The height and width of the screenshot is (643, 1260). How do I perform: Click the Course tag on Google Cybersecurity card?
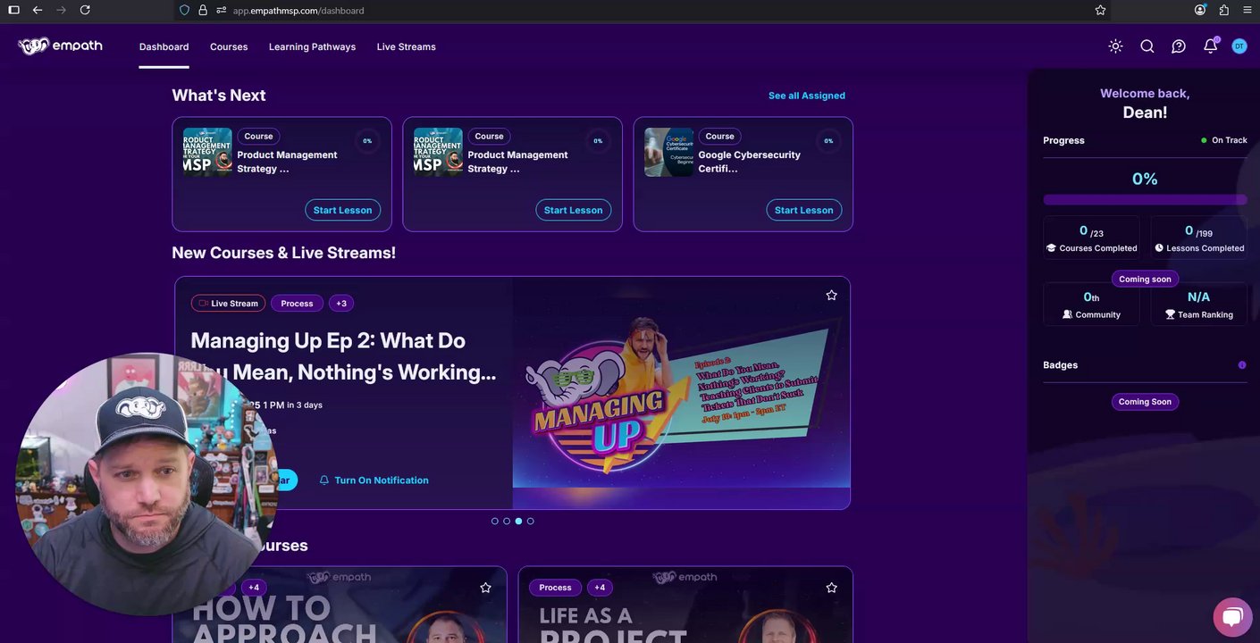point(719,137)
